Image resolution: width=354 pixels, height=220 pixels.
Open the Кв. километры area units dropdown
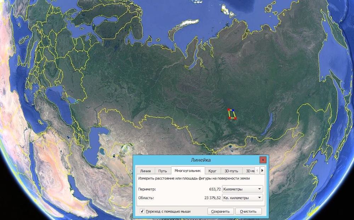(242, 198)
